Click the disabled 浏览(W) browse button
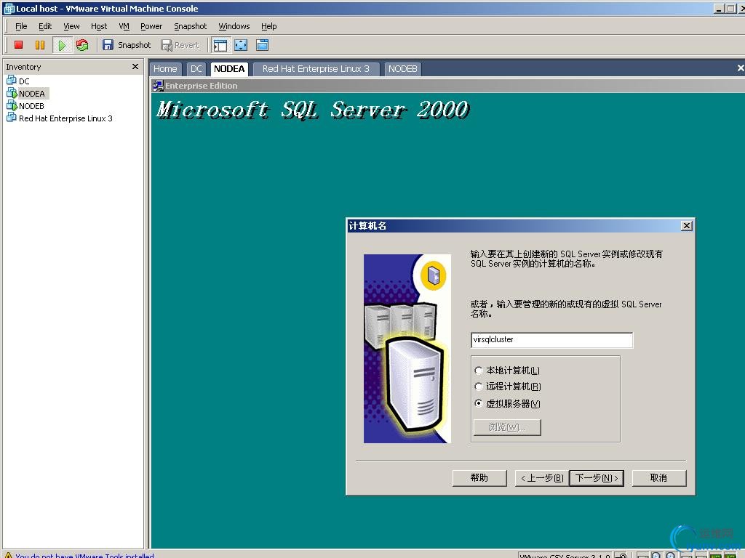Screen dimensions: 745x558 pos(507,427)
